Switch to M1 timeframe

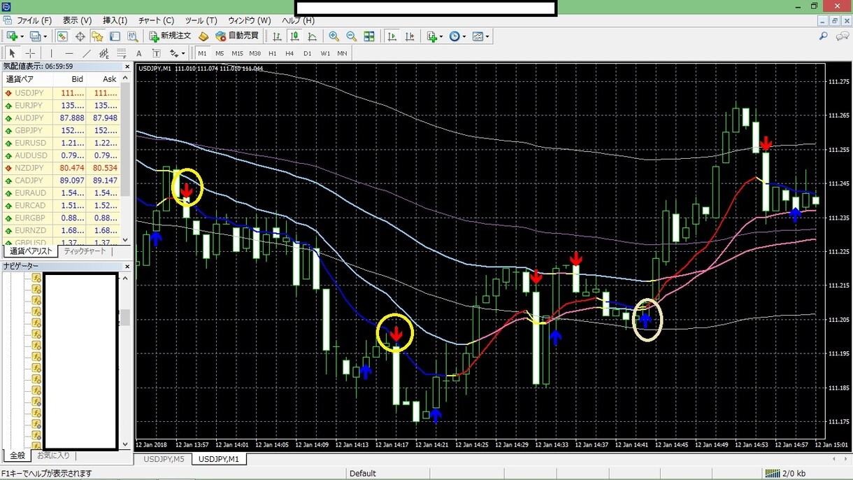(202, 53)
